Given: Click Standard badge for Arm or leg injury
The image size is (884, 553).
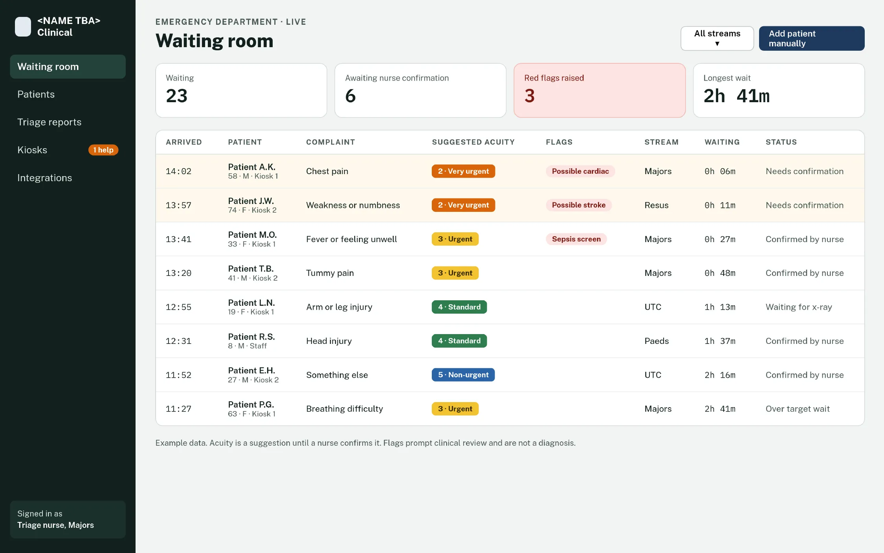Looking at the screenshot, I should click(x=459, y=307).
